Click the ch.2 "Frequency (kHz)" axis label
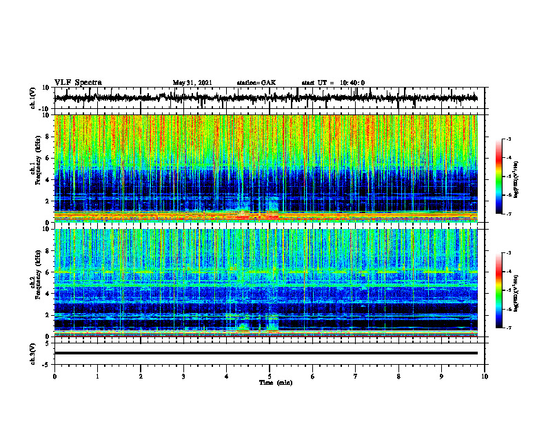 click(39, 274)
